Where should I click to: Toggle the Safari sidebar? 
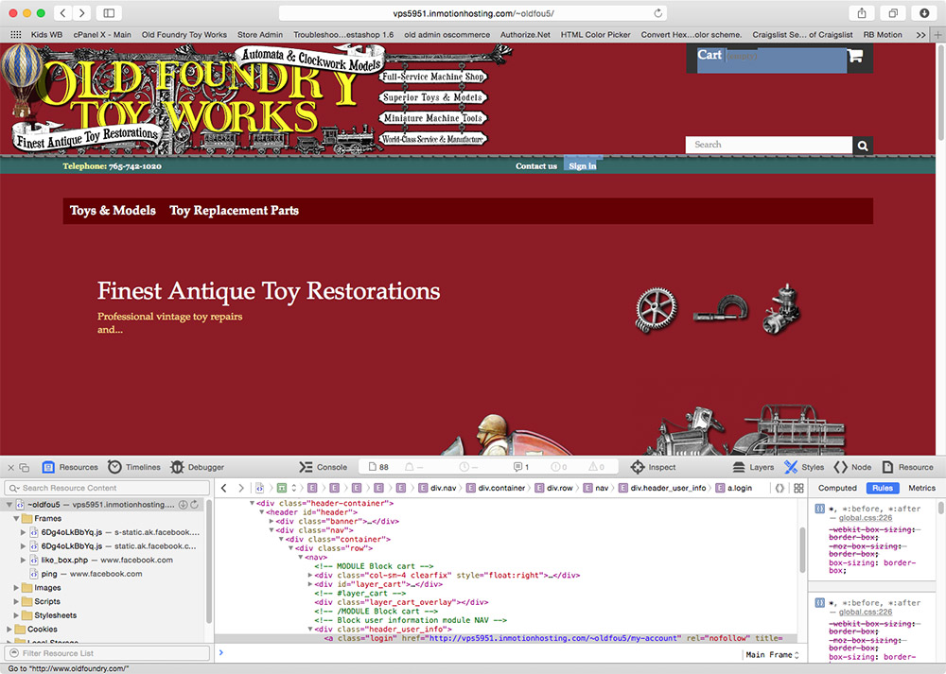coord(109,13)
